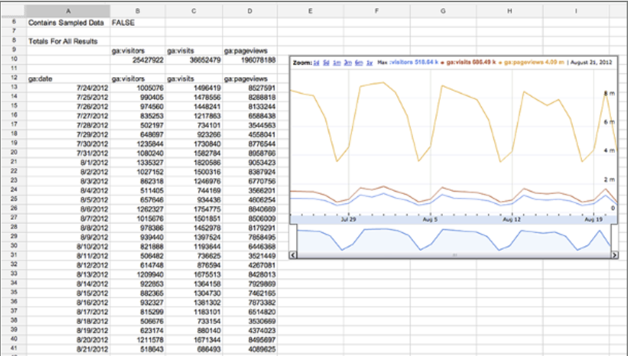Set chart zoom to 6m

(359, 63)
